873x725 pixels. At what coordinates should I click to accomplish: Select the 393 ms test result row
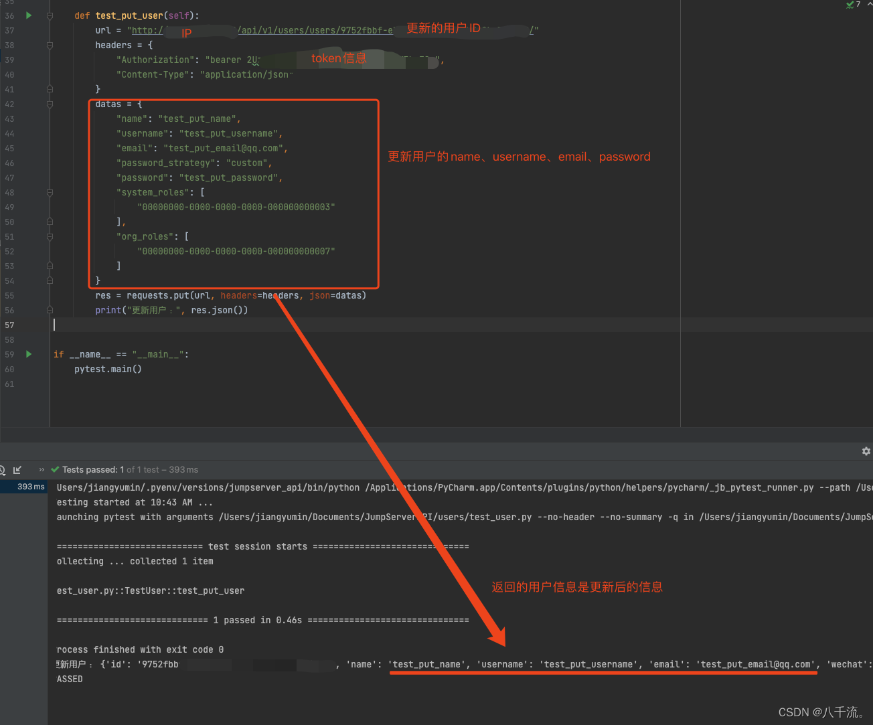(23, 487)
